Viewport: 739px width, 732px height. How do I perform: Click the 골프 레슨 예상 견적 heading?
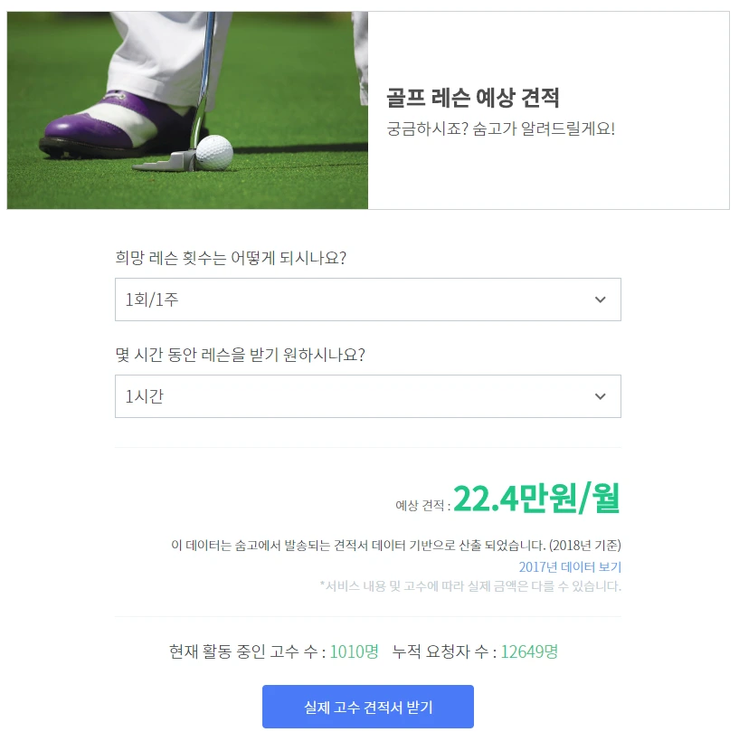(473, 98)
